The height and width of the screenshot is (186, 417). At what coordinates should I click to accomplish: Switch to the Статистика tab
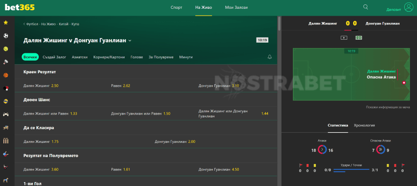click(x=338, y=125)
